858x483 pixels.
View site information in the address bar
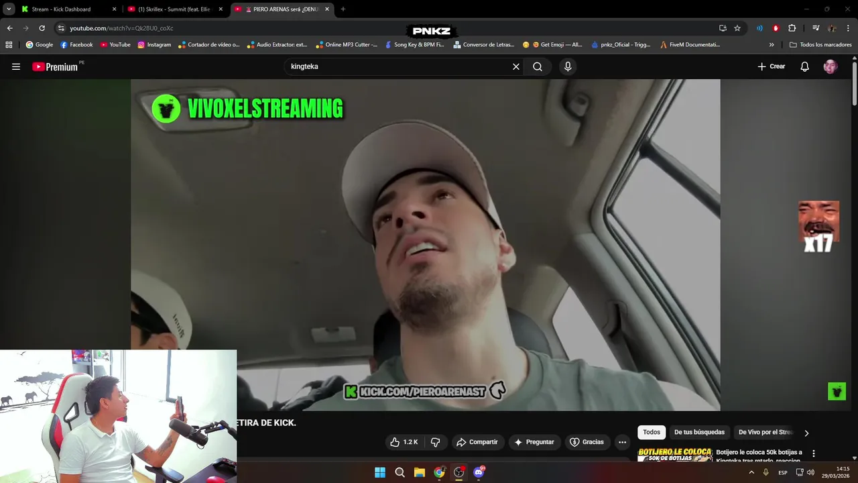pos(61,28)
